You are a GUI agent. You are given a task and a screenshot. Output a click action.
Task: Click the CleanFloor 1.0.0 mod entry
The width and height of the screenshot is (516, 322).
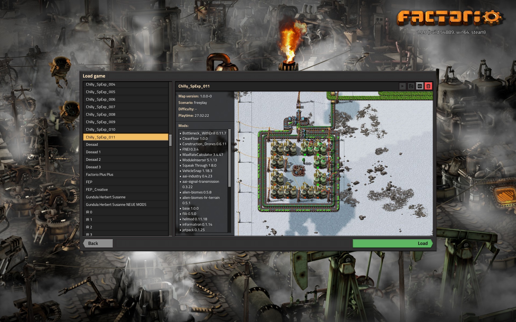point(195,138)
